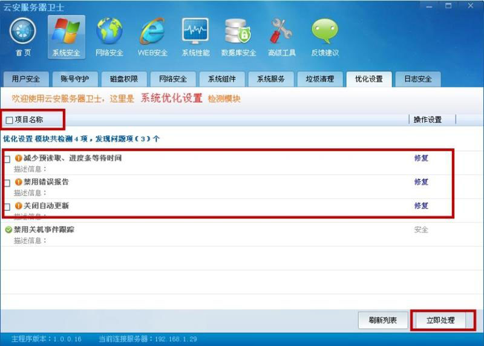Tick checkbox for 关闭自动更新
The height and width of the screenshot is (346, 484).
[7, 206]
